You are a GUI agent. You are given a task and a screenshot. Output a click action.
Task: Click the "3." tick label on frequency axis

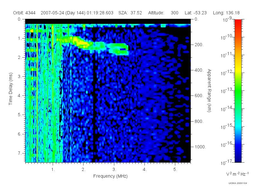point(114,170)
